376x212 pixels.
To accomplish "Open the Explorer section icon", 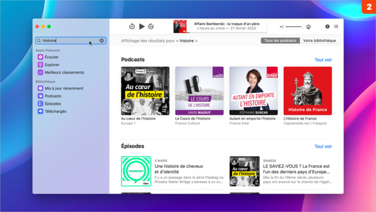I will (40, 64).
